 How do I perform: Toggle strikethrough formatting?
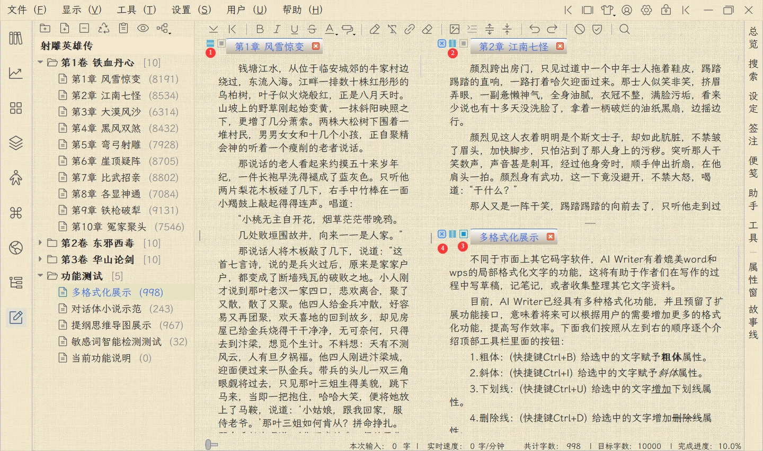[x=312, y=29]
